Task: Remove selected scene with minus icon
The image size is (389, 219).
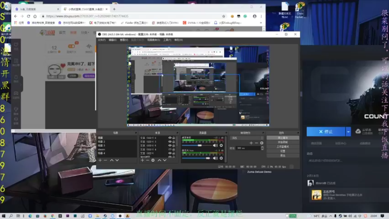Action: (x=106, y=161)
